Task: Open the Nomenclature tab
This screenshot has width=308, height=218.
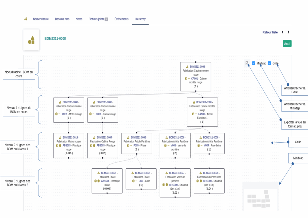Action: [x=41, y=19]
